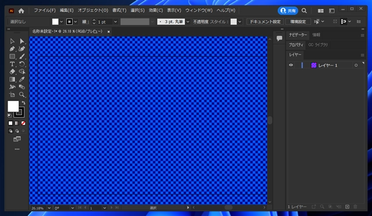Click the Stroke color swatch in toolbar
372x216 pixels.
coord(19,113)
